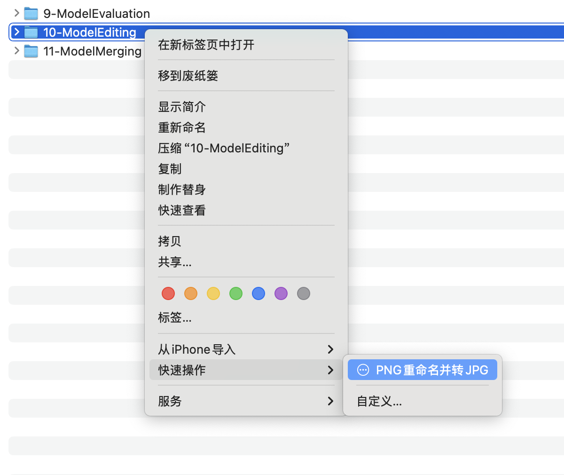Image resolution: width=564 pixels, height=475 pixels.
Task: Choose 在新标签页中打开 from context menu
Action: [x=206, y=45]
